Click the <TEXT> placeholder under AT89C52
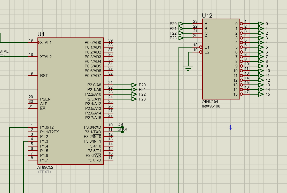Image resolution: width=287 pixels, height=193 pixels. tap(44, 172)
